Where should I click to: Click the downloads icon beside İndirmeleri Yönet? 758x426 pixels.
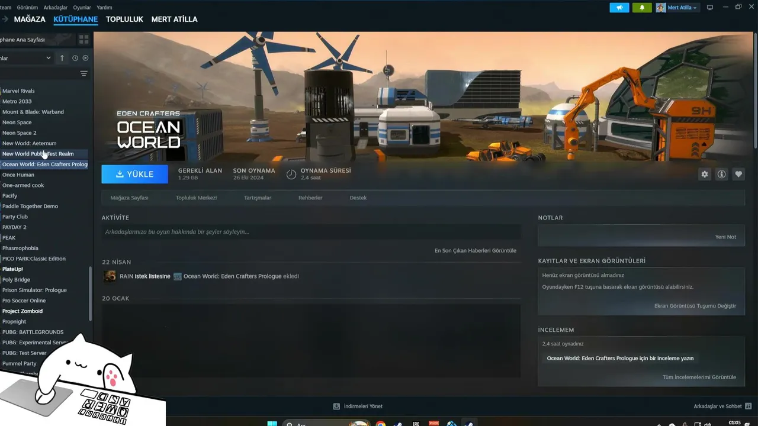336,406
